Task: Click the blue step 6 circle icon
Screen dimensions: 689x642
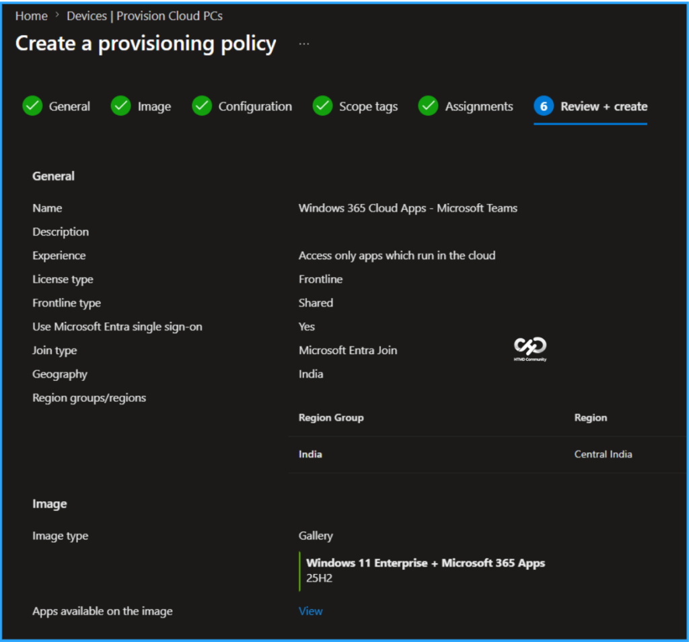Action: 544,106
